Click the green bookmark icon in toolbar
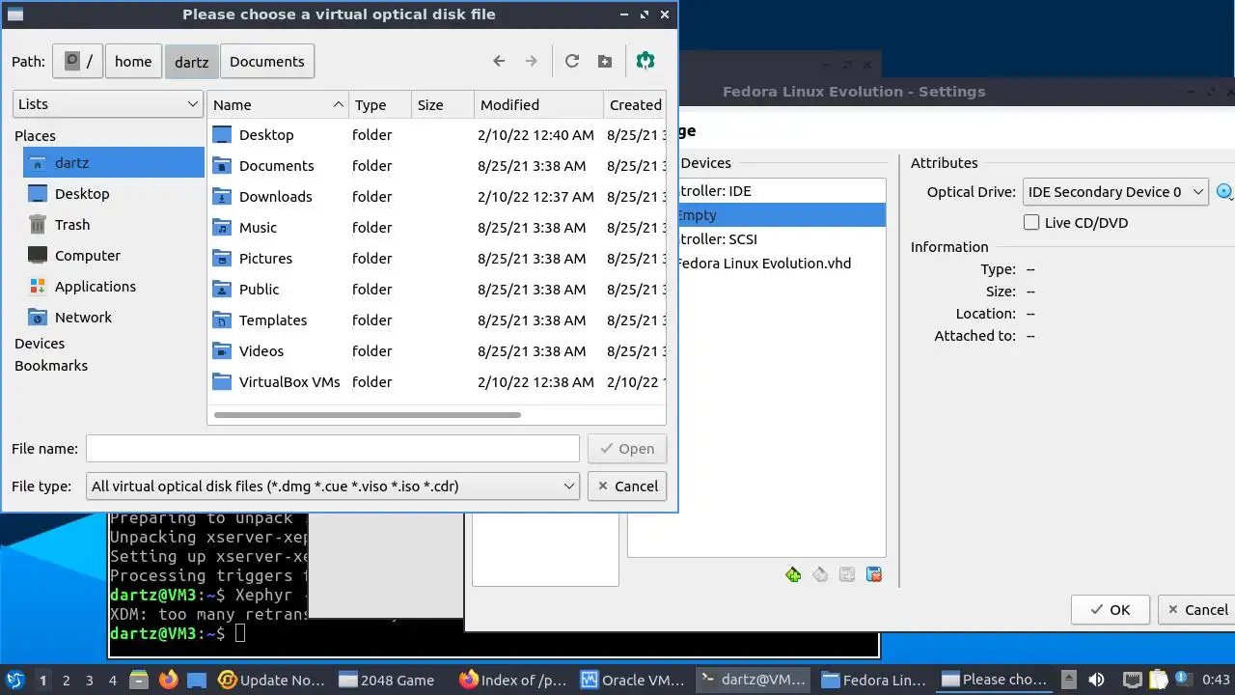1235x695 pixels. [645, 61]
